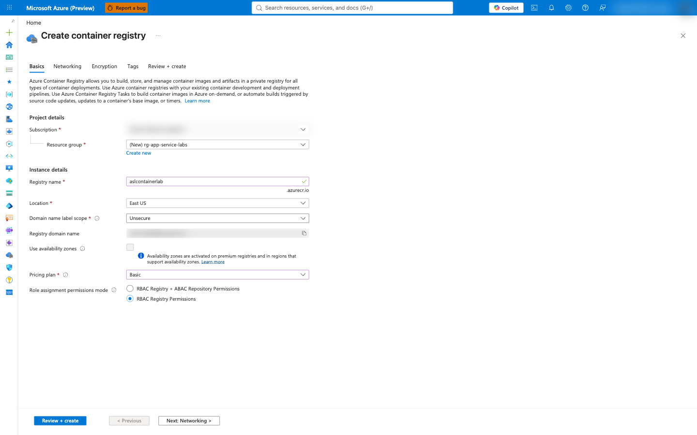Click the Report a bug button
Image resolution: width=697 pixels, height=435 pixels.
coord(126,8)
